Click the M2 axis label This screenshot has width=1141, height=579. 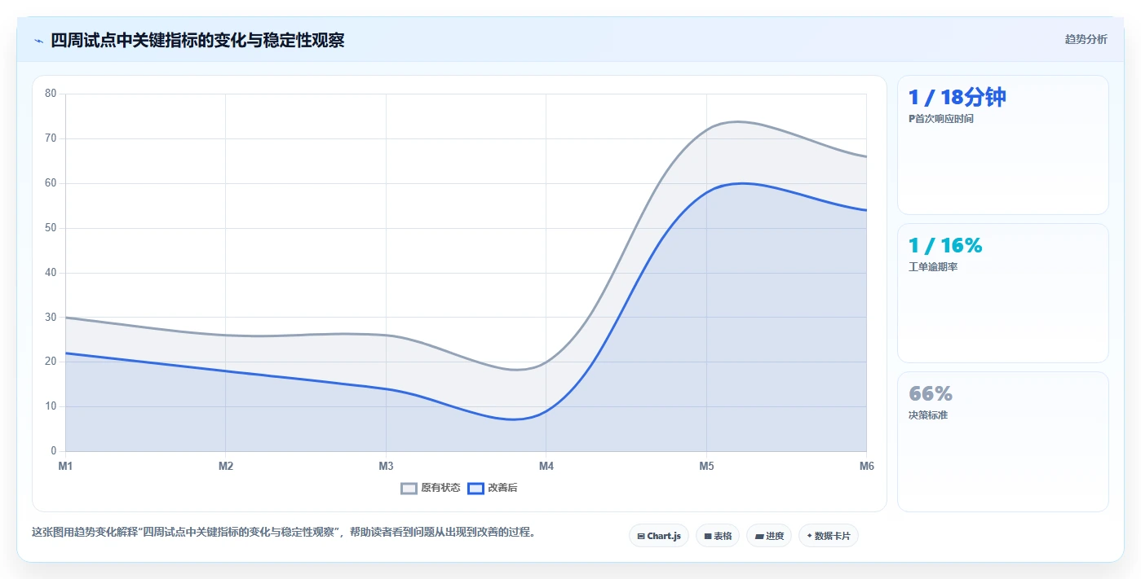tap(226, 467)
